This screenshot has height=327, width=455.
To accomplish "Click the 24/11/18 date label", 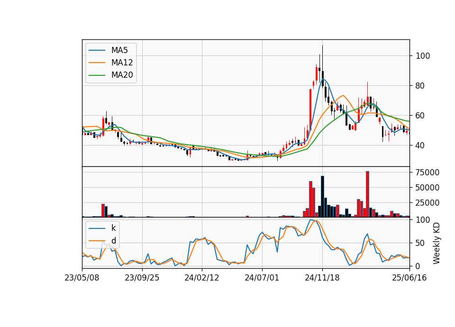I will pyautogui.click(x=322, y=278).
